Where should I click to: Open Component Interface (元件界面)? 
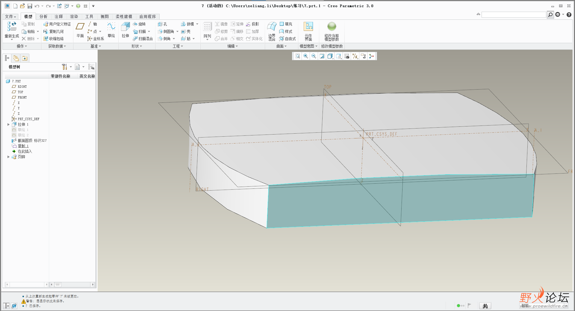coord(308,31)
